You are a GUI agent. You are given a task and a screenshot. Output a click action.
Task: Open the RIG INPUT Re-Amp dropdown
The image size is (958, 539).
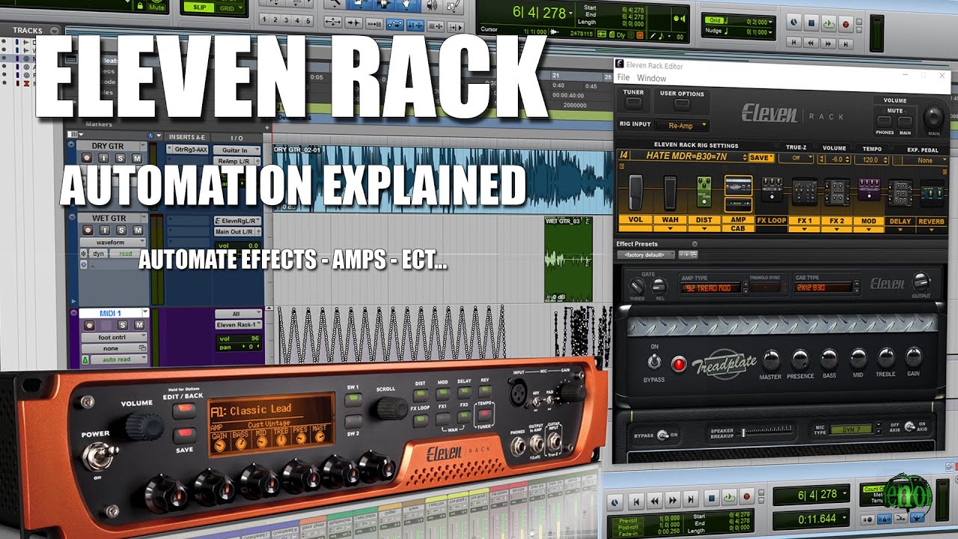tap(683, 126)
